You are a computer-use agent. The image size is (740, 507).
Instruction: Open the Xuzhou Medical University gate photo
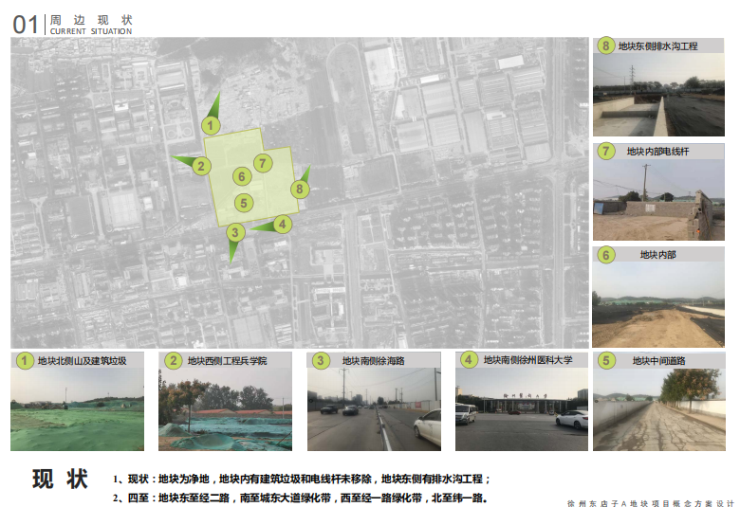tap(522, 409)
